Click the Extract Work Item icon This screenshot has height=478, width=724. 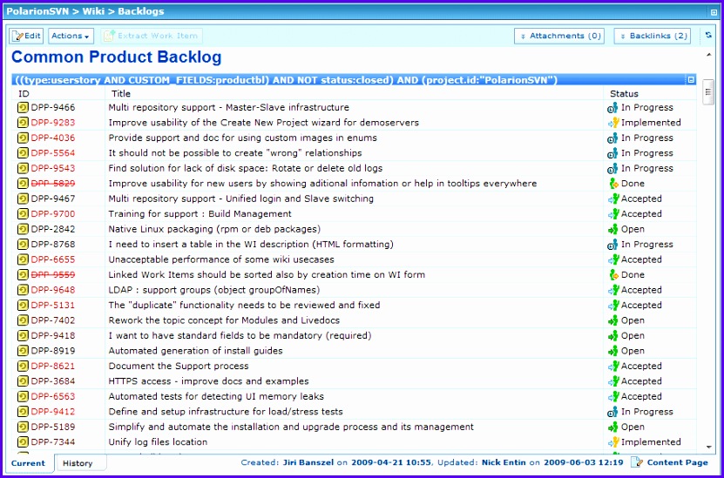point(109,36)
